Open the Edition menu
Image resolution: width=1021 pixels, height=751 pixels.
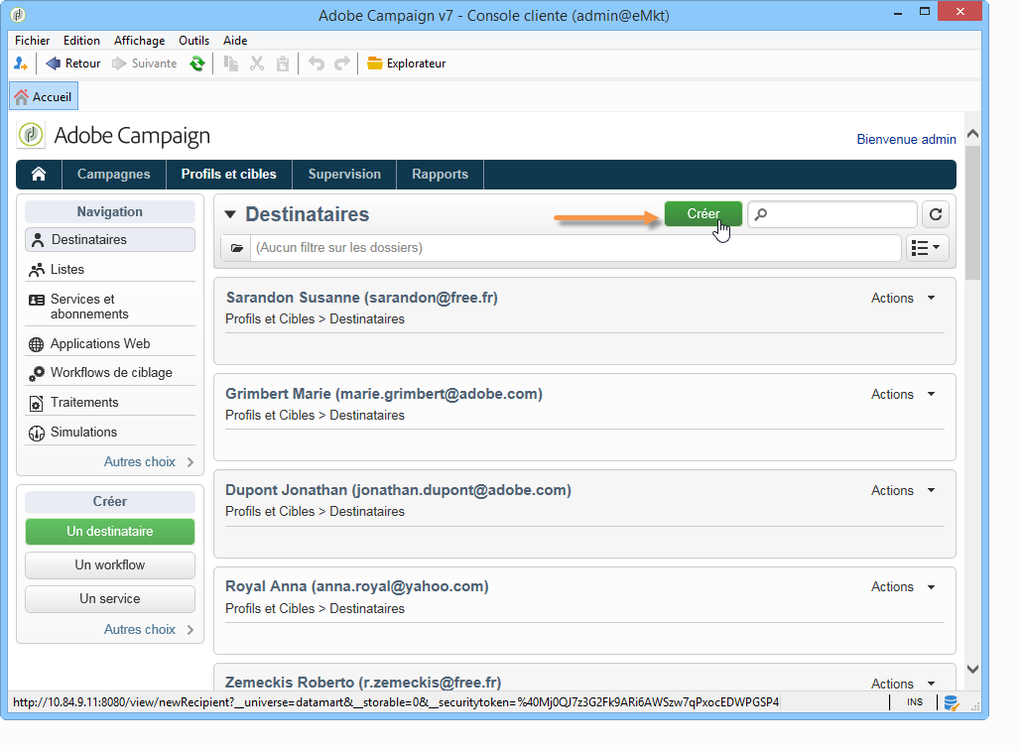click(81, 41)
